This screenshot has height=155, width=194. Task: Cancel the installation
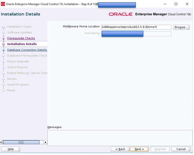(181, 149)
